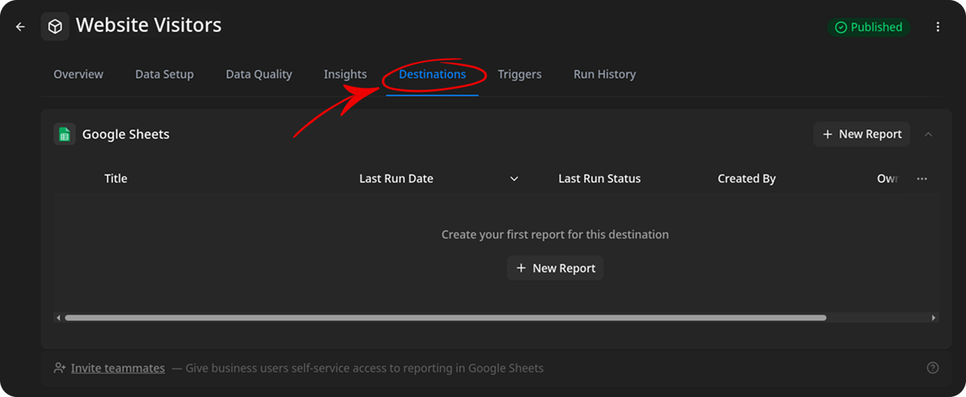Go back using the left arrow icon
966x397 pixels.
[x=20, y=27]
